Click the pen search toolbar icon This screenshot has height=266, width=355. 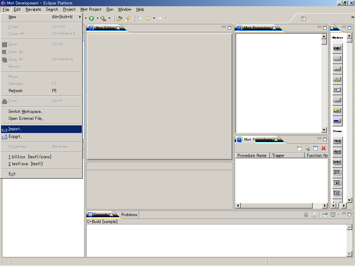point(128,18)
